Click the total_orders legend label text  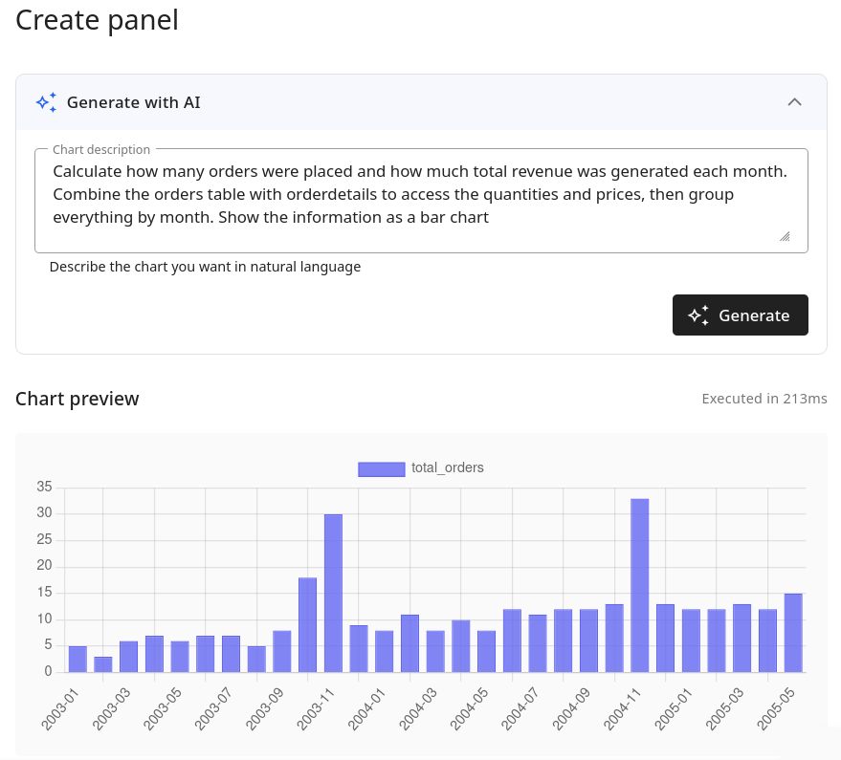pos(447,468)
